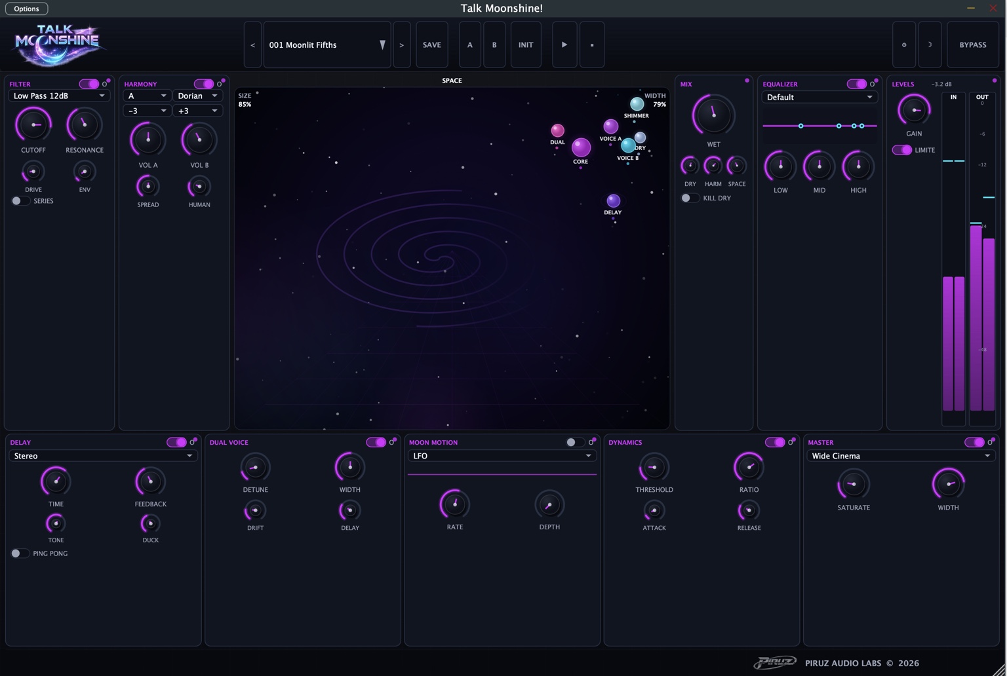Enable the Filter SERIES switch
The height and width of the screenshot is (676, 1007).
20,201
